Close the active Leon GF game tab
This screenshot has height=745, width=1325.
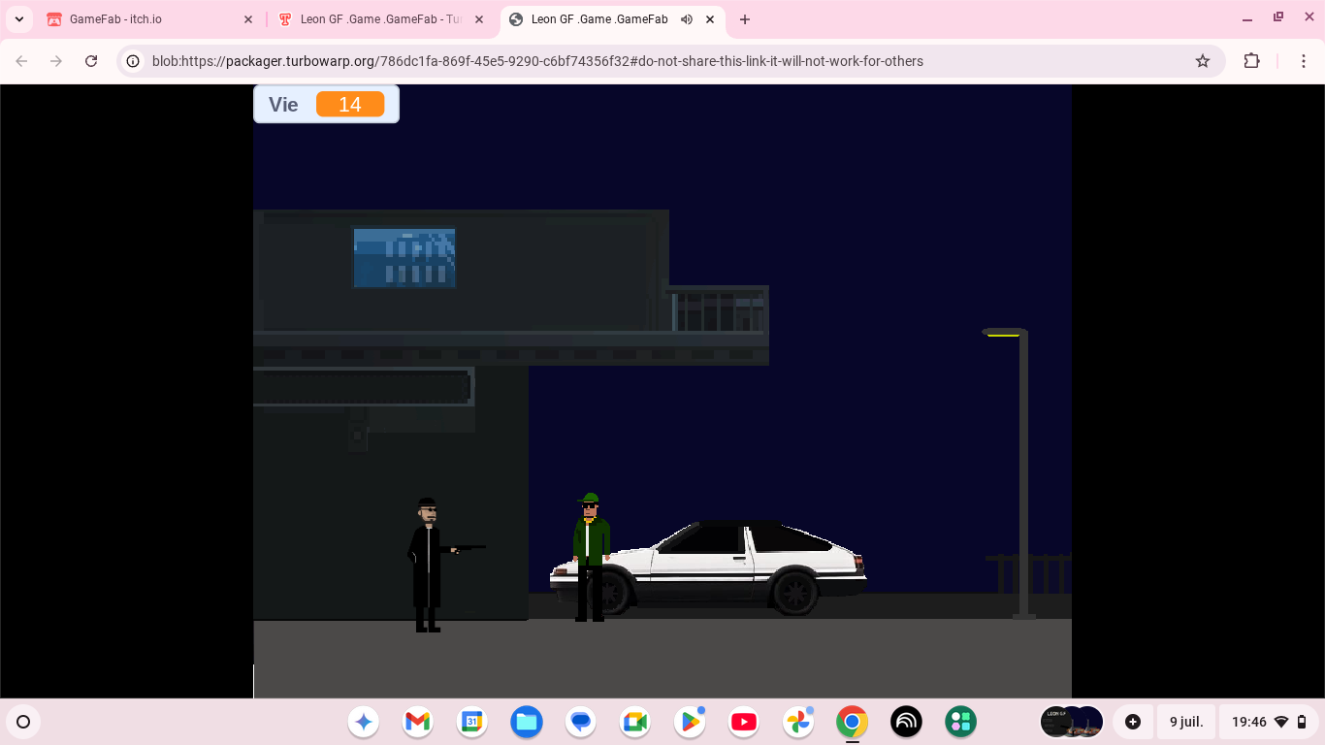click(x=710, y=19)
